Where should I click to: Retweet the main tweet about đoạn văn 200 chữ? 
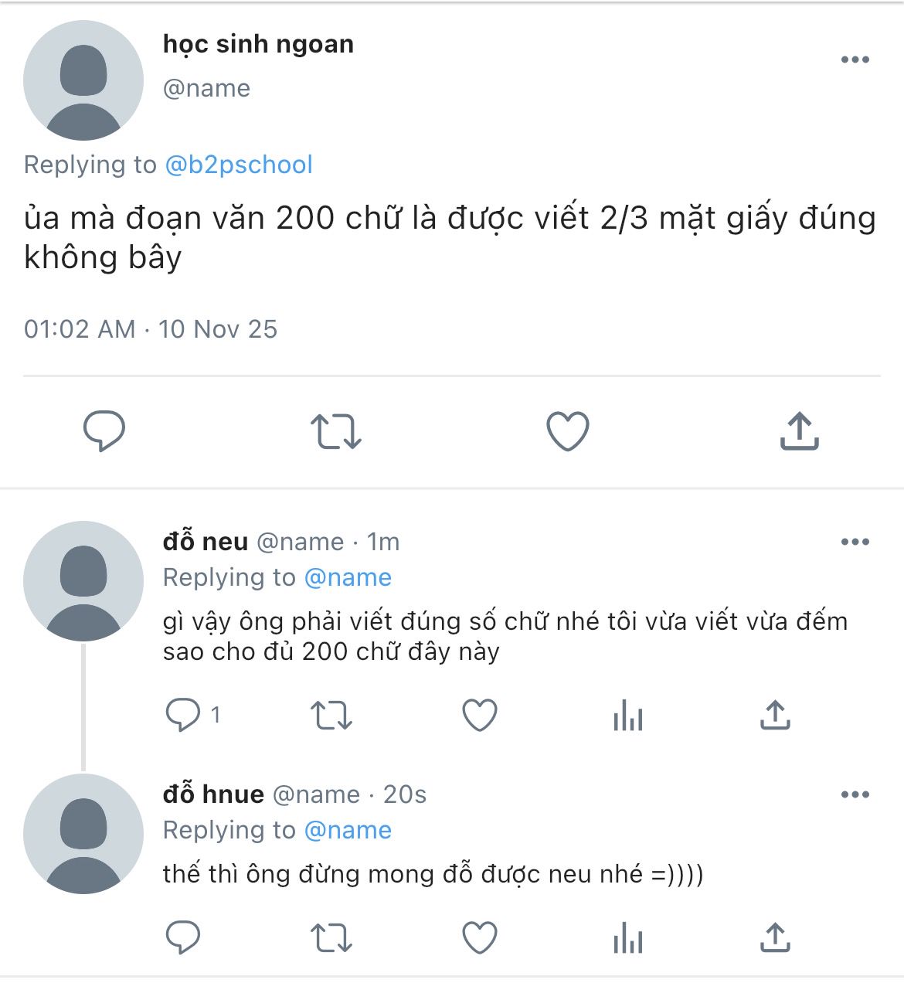pyautogui.click(x=336, y=431)
